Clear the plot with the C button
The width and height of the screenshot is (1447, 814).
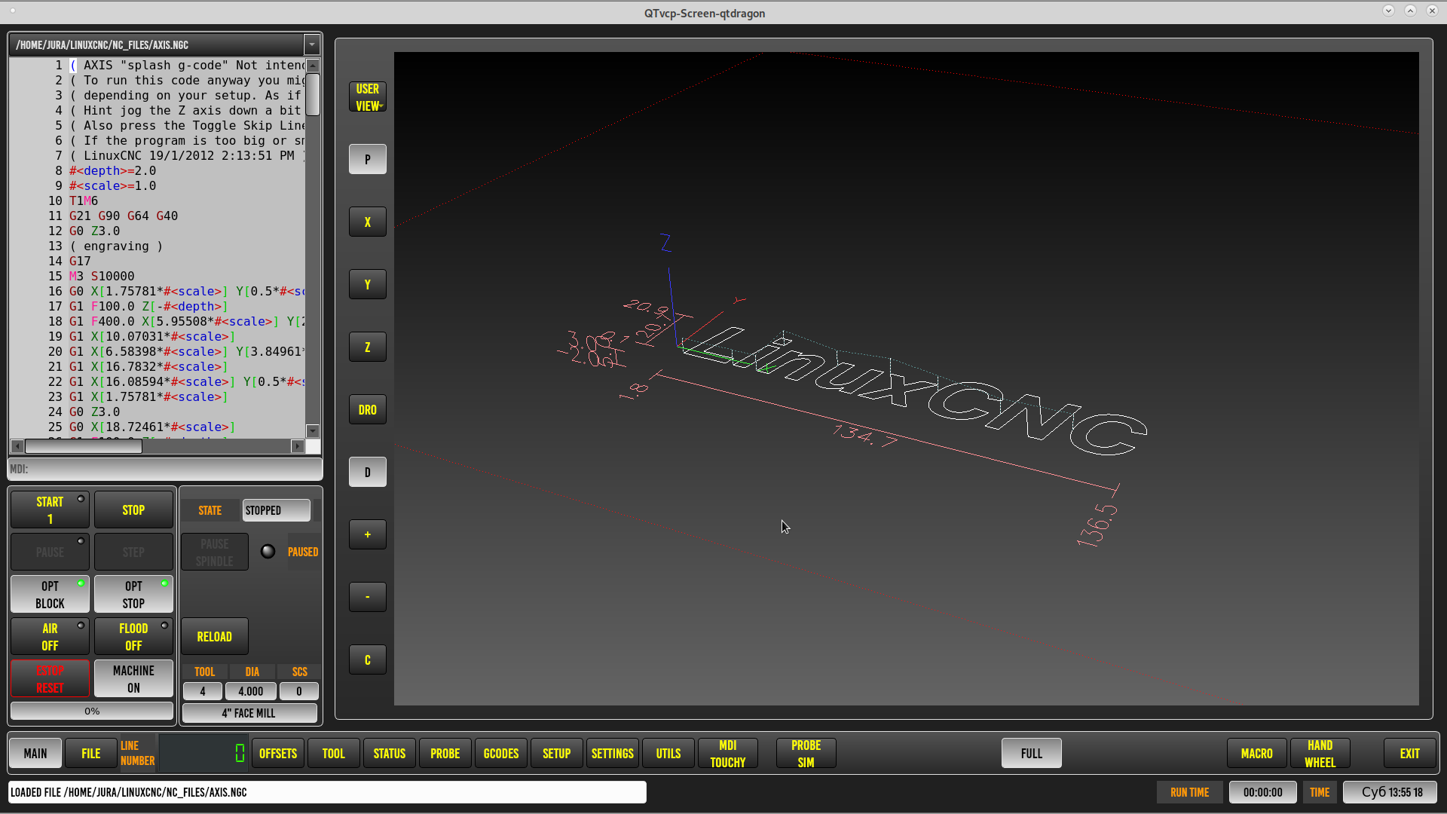point(367,659)
